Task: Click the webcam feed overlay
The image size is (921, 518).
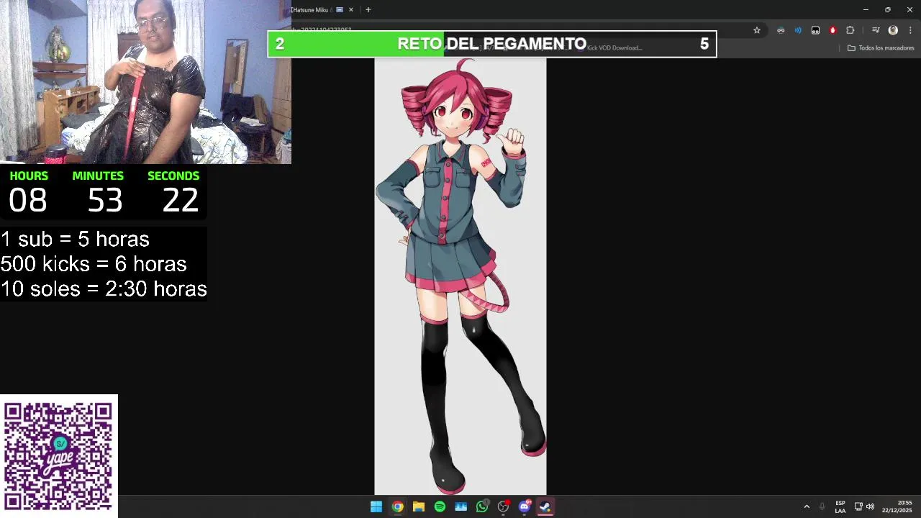Action: click(145, 82)
